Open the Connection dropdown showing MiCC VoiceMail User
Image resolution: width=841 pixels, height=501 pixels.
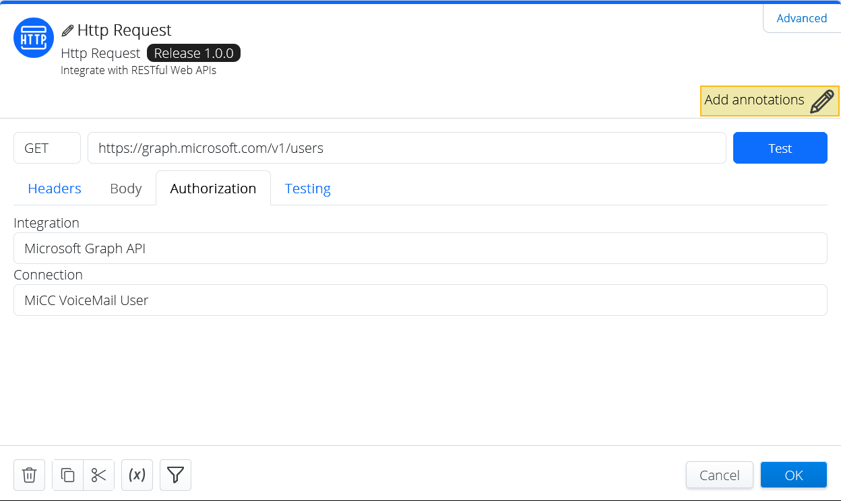click(420, 300)
